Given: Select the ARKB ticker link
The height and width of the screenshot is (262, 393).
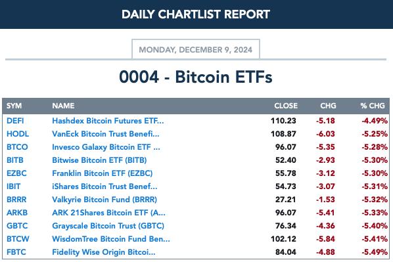Looking at the screenshot, I should pyautogui.click(x=17, y=213).
